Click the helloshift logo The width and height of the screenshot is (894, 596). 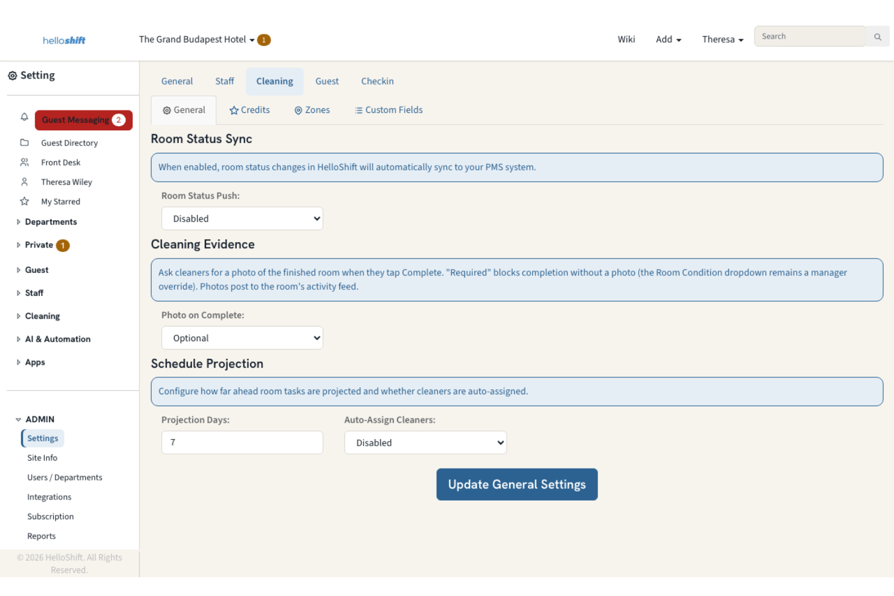tap(64, 40)
